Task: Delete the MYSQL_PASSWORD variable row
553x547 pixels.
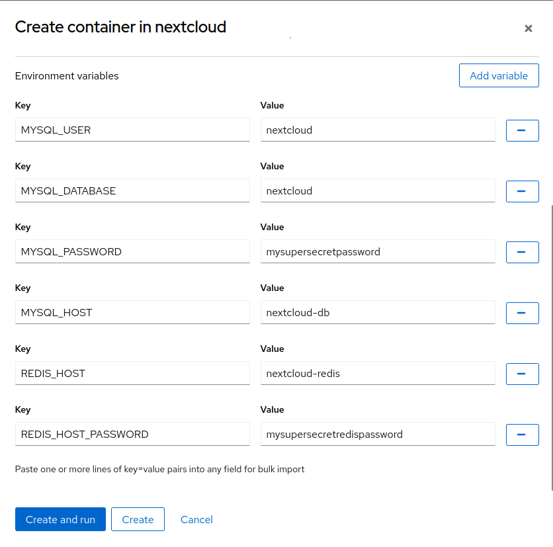Action: [x=522, y=252]
